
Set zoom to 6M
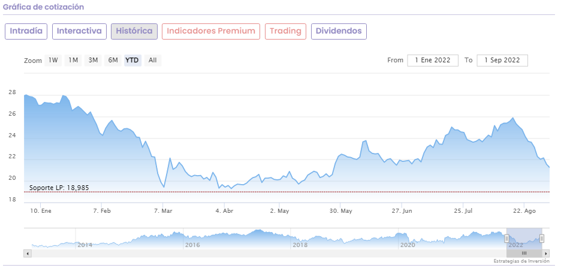pyautogui.click(x=113, y=60)
